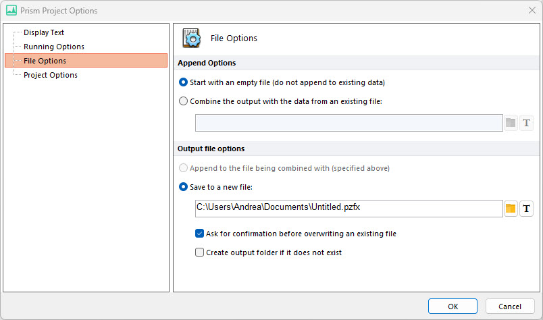Open Running Options in the tree

[x=54, y=47]
